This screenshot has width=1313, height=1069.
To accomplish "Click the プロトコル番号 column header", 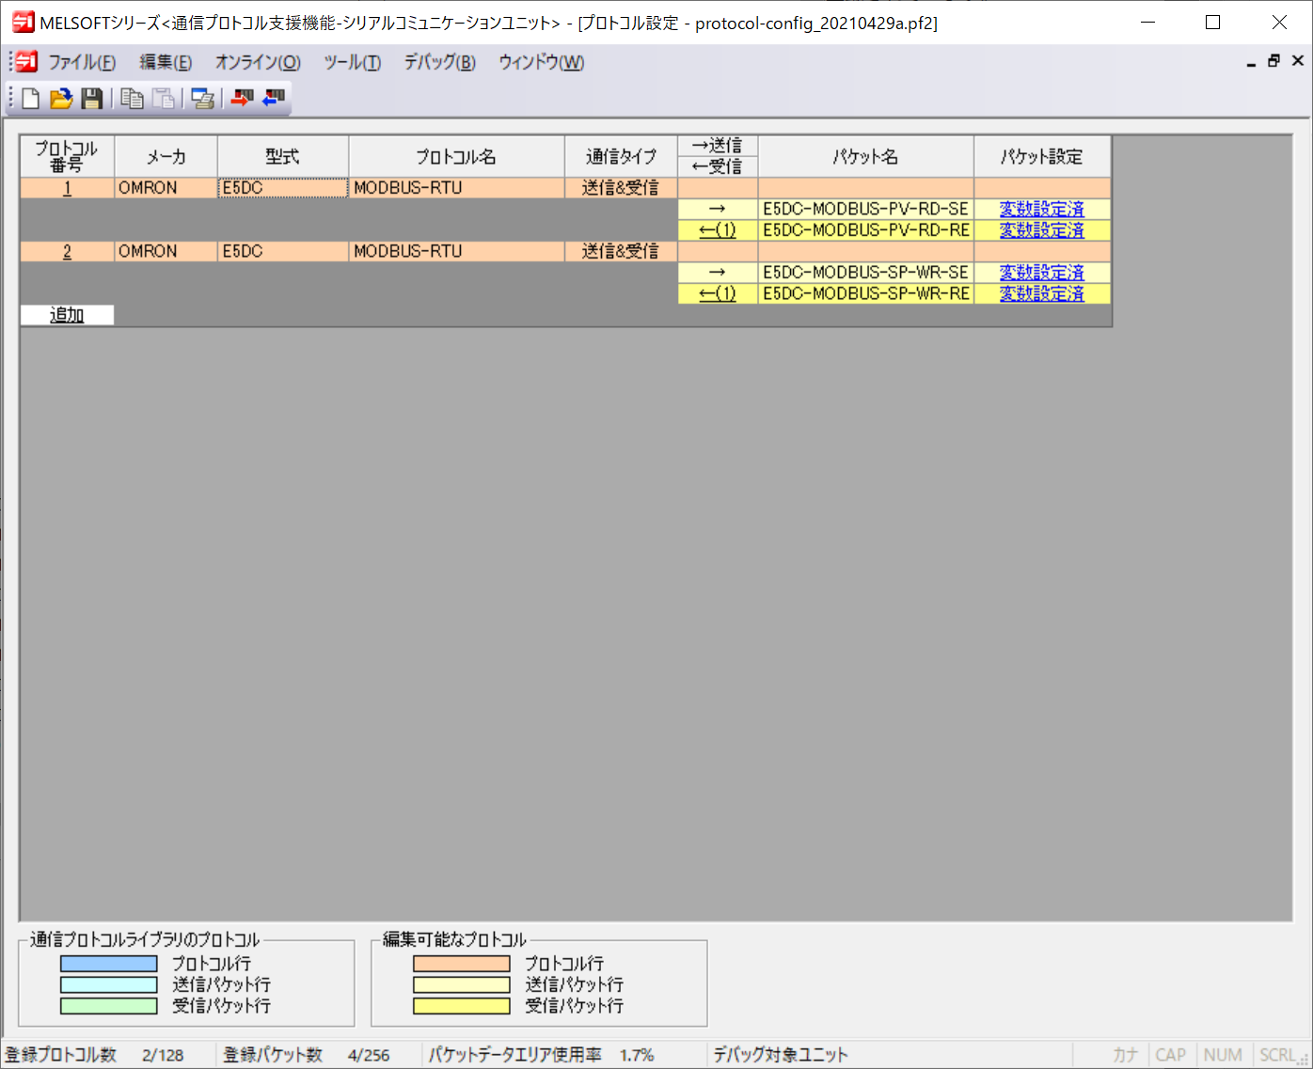I will 67,156.
